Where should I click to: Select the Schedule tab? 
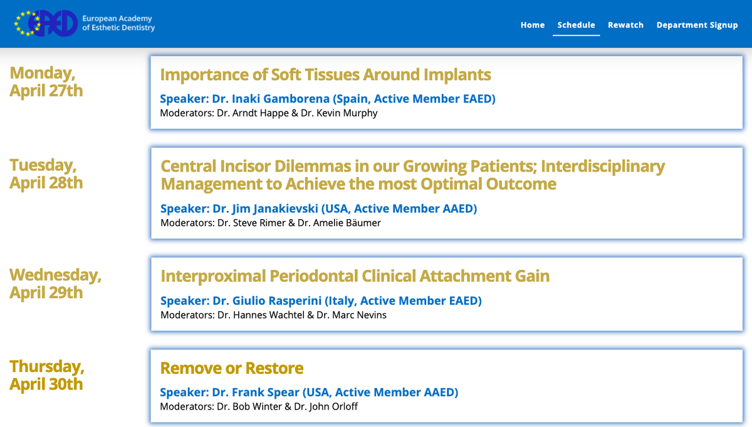click(577, 25)
